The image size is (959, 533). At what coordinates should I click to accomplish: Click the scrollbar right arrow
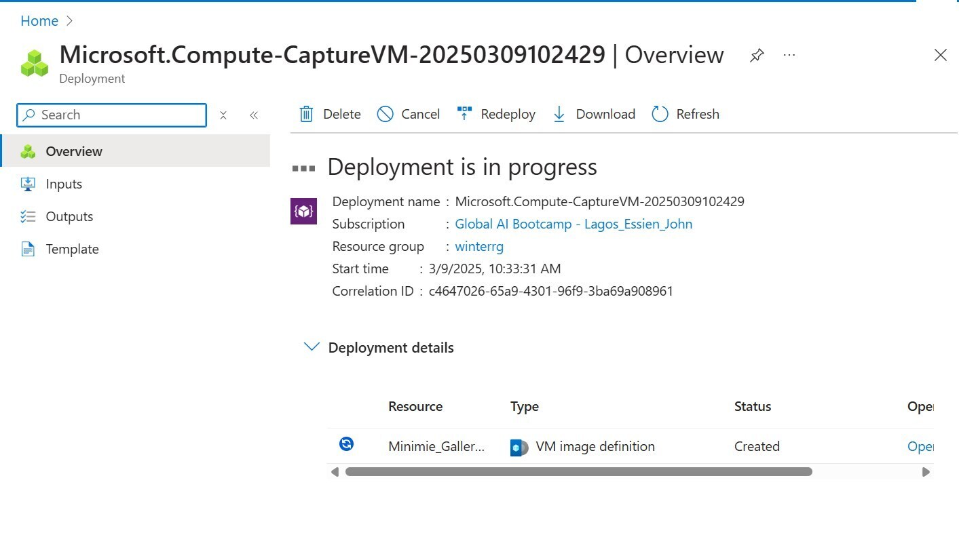tap(926, 472)
